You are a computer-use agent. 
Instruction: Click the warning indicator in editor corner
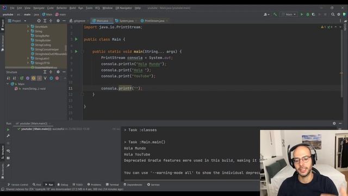(x=324, y=27)
